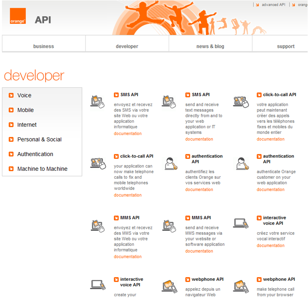Select Personal & Social category
This screenshot has width=308, height=299.
[x=39, y=139]
